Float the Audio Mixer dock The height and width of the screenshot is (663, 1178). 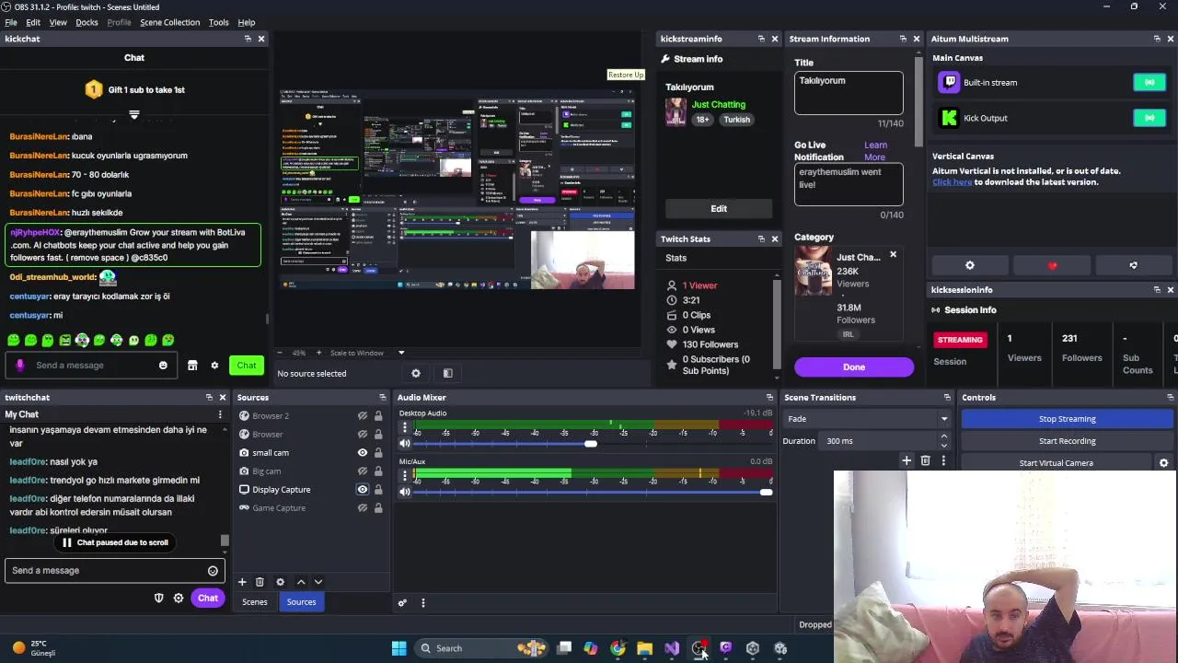[x=768, y=398]
